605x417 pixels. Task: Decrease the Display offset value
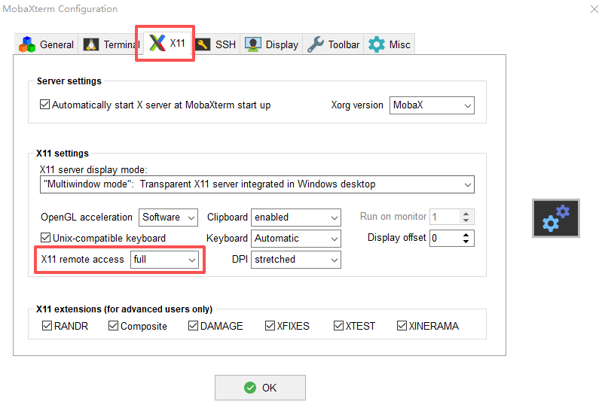click(466, 242)
